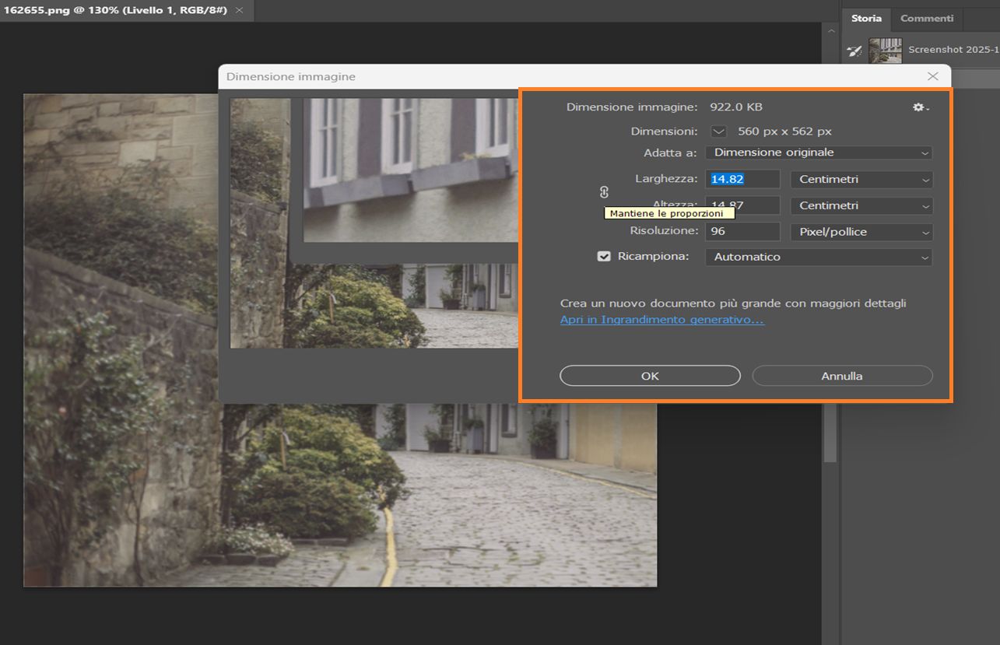Open the Adatta a preset dropdown

818,152
